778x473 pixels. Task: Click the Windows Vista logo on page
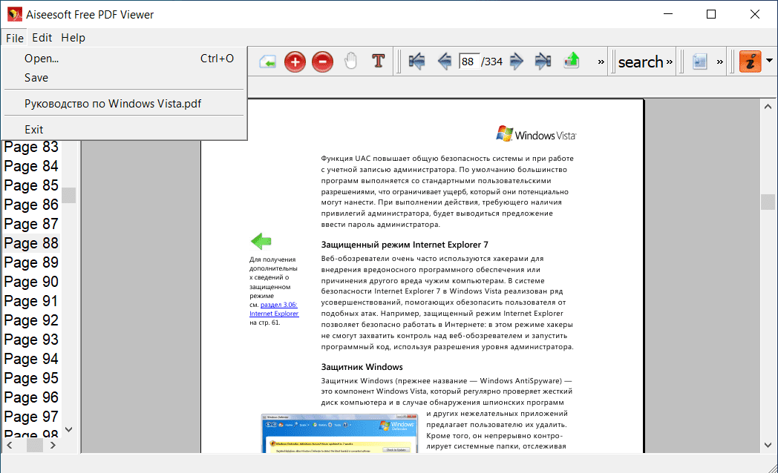536,134
